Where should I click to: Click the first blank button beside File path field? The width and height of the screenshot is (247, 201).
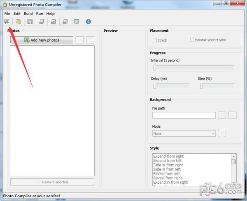[222, 115]
